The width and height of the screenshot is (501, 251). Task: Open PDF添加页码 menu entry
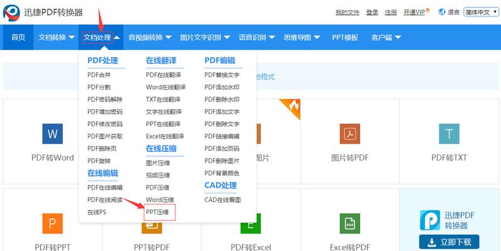pos(222,149)
